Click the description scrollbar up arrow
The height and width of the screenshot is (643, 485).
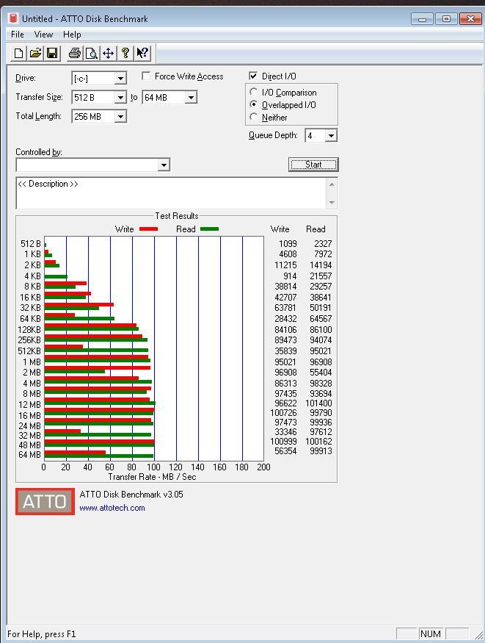point(332,184)
